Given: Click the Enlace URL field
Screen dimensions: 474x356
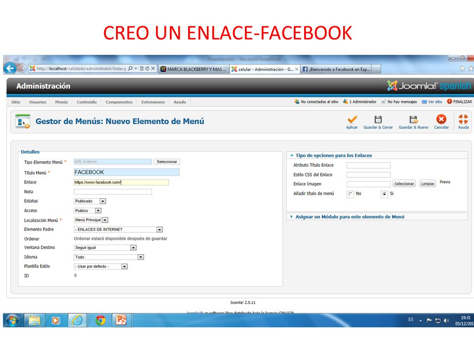Looking at the screenshot, I should click(121, 182).
